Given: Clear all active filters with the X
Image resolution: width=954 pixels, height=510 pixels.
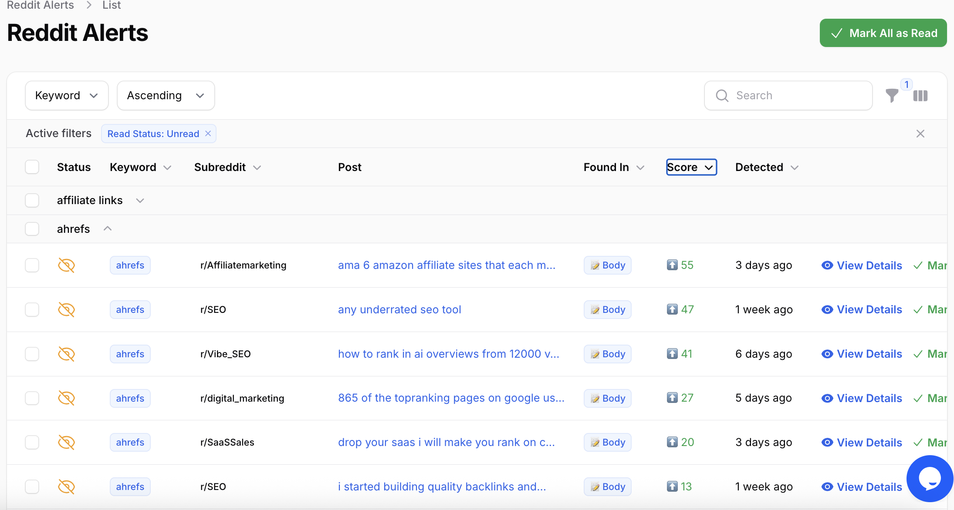Looking at the screenshot, I should (x=920, y=134).
